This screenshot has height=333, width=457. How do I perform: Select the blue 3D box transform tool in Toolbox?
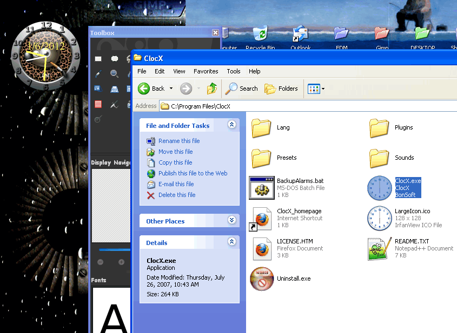tap(98, 89)
